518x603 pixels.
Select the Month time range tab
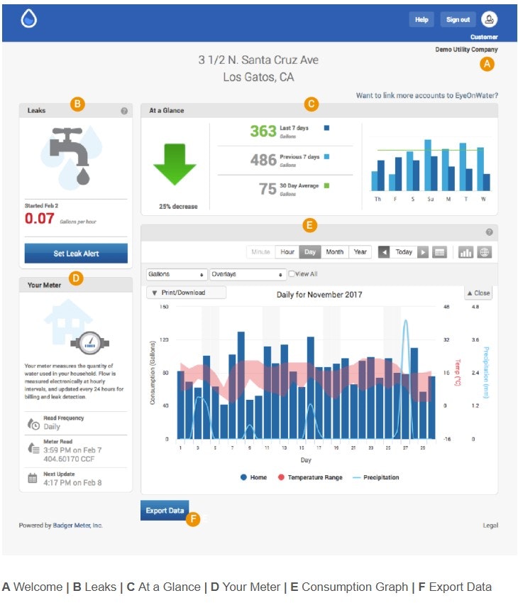[x=334, y=252]
